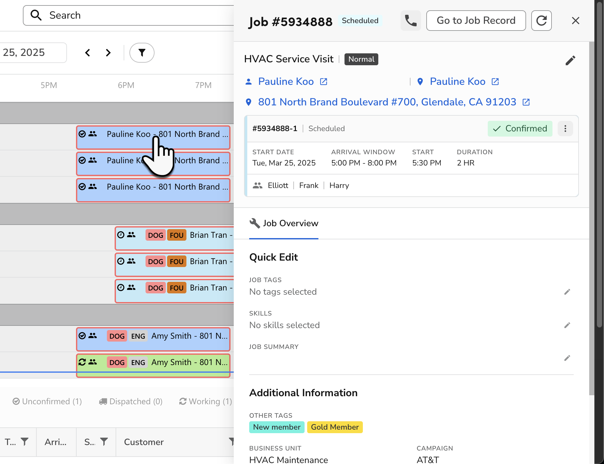
Task: Open the schedule filter icon near the date
Action: tap(142, 53)
